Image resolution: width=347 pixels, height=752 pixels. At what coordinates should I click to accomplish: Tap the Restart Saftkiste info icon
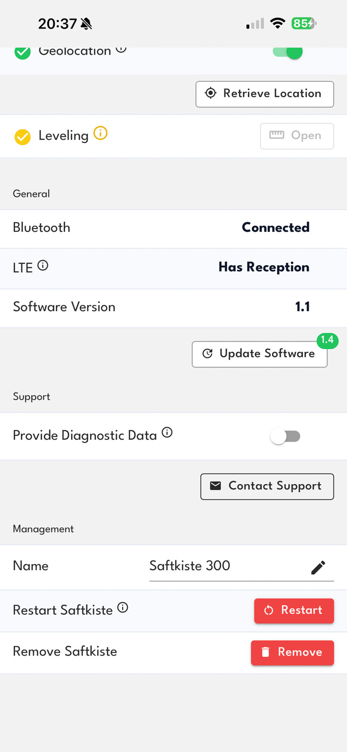click(x=123, y=608)
